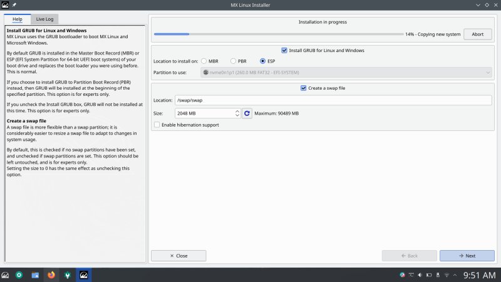Launch the green circular app in the taskbar
The width and height of the screenshot is (501, 282).
click(x=19, y=275)
